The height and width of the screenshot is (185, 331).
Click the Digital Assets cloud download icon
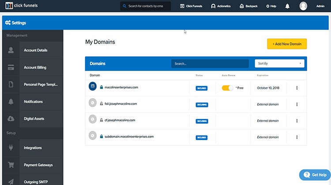coord(11,118)
